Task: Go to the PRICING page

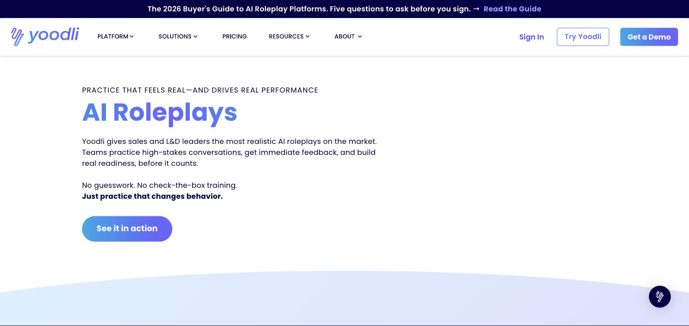Action: (235, 36)
